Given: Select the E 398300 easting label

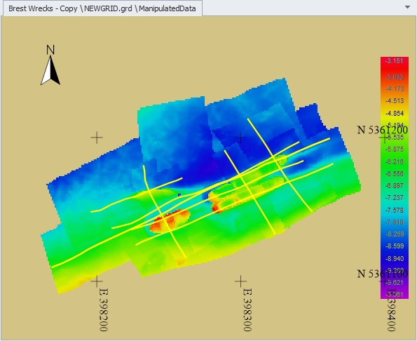Looking at the screenshot, I should 247,310.
